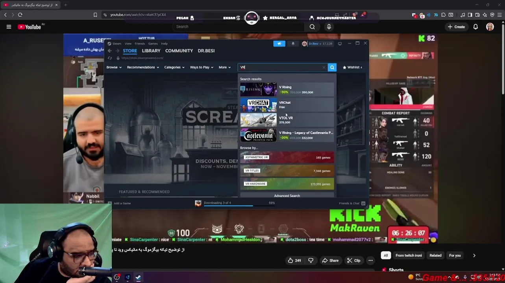Switch to Steam COMMUNITY tab
The width and height of the screenshot is (505, 283).
pos(179,51)
